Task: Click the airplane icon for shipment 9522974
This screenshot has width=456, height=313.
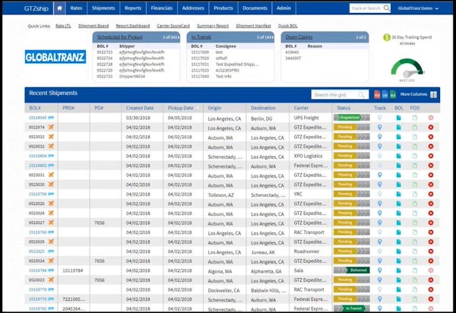Action: pyautogui.click(x=51, y=127)
